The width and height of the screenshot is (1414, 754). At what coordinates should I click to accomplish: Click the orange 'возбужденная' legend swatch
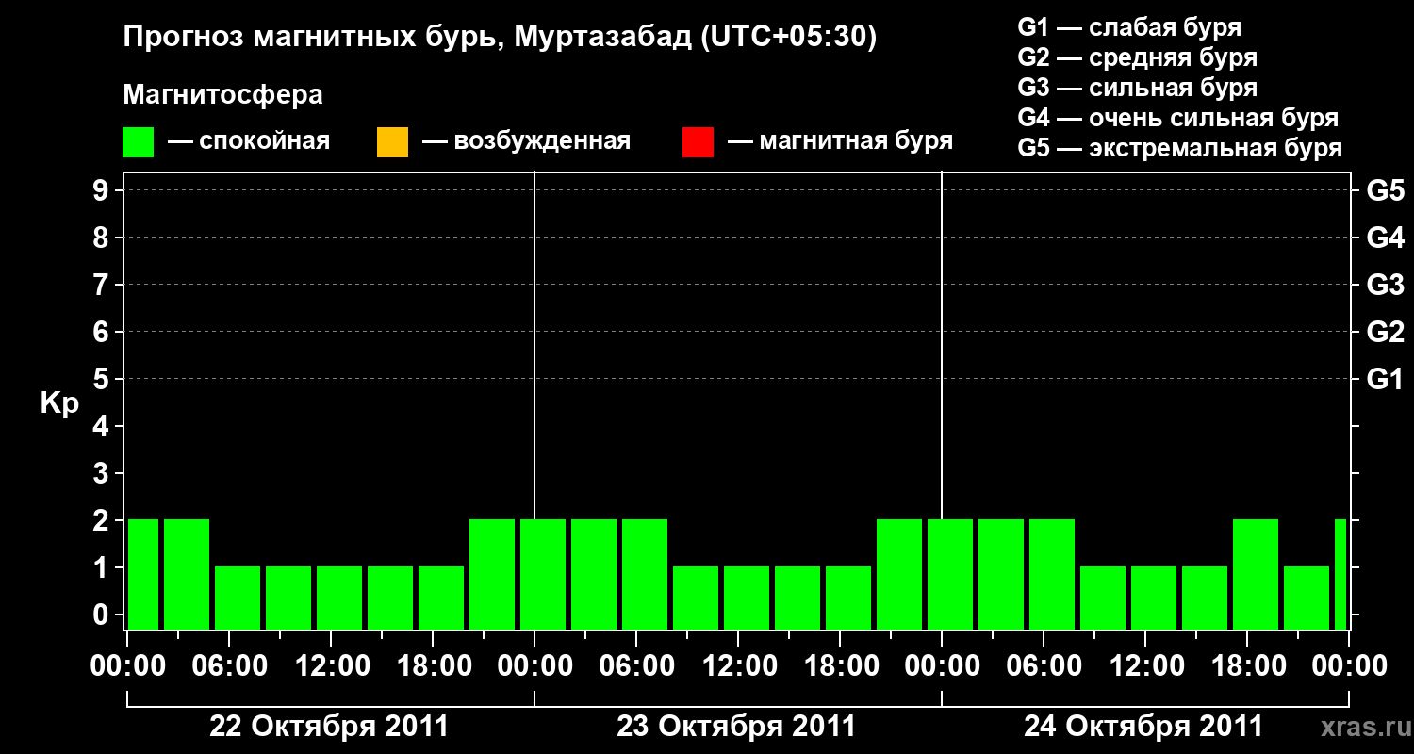(392, 142)
